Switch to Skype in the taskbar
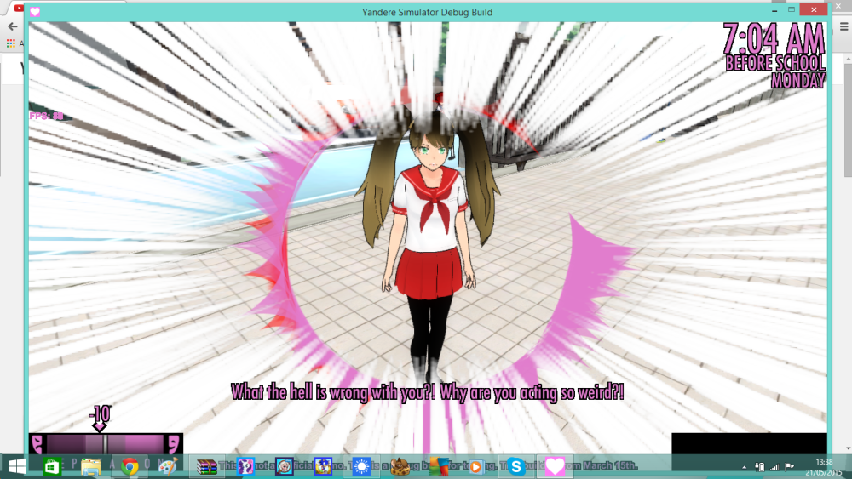Image resolution: width=852 pixels, height=479 pixels. pyautogui.click(x=515, y=466)
